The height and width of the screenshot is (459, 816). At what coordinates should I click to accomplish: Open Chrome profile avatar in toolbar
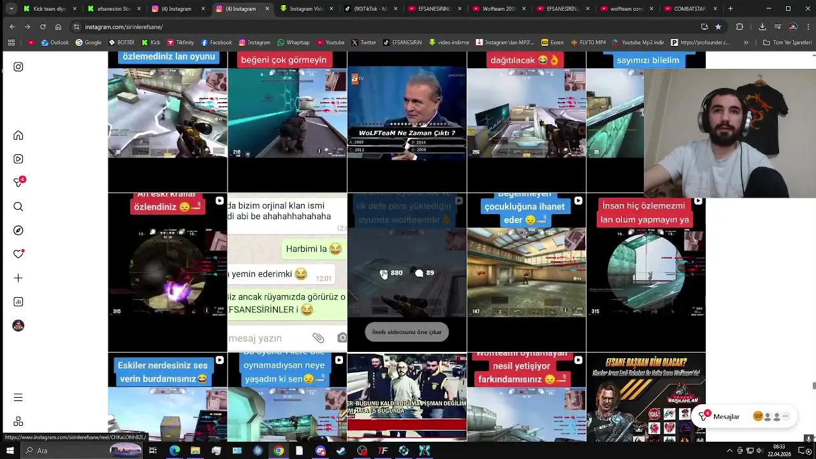793,27
